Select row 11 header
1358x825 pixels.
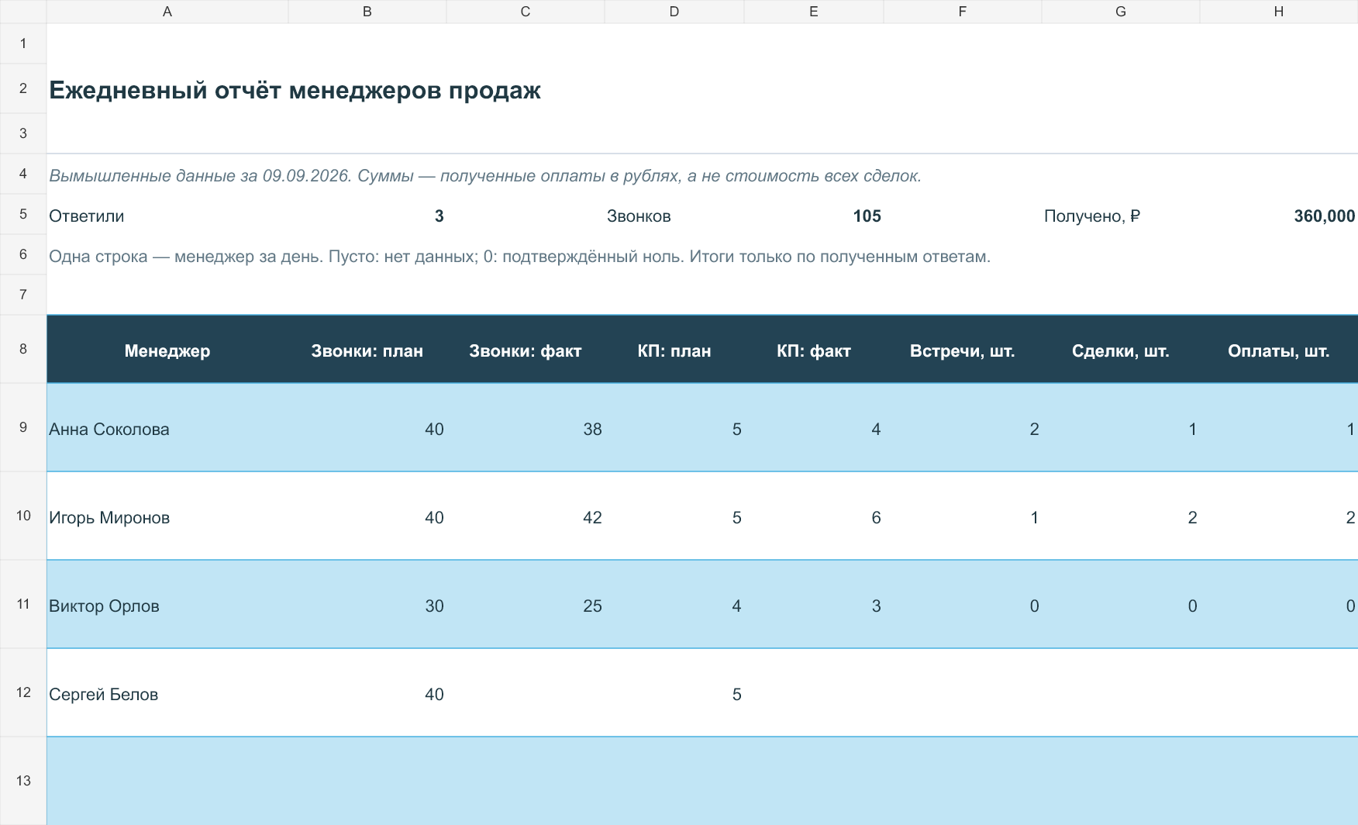23,604
